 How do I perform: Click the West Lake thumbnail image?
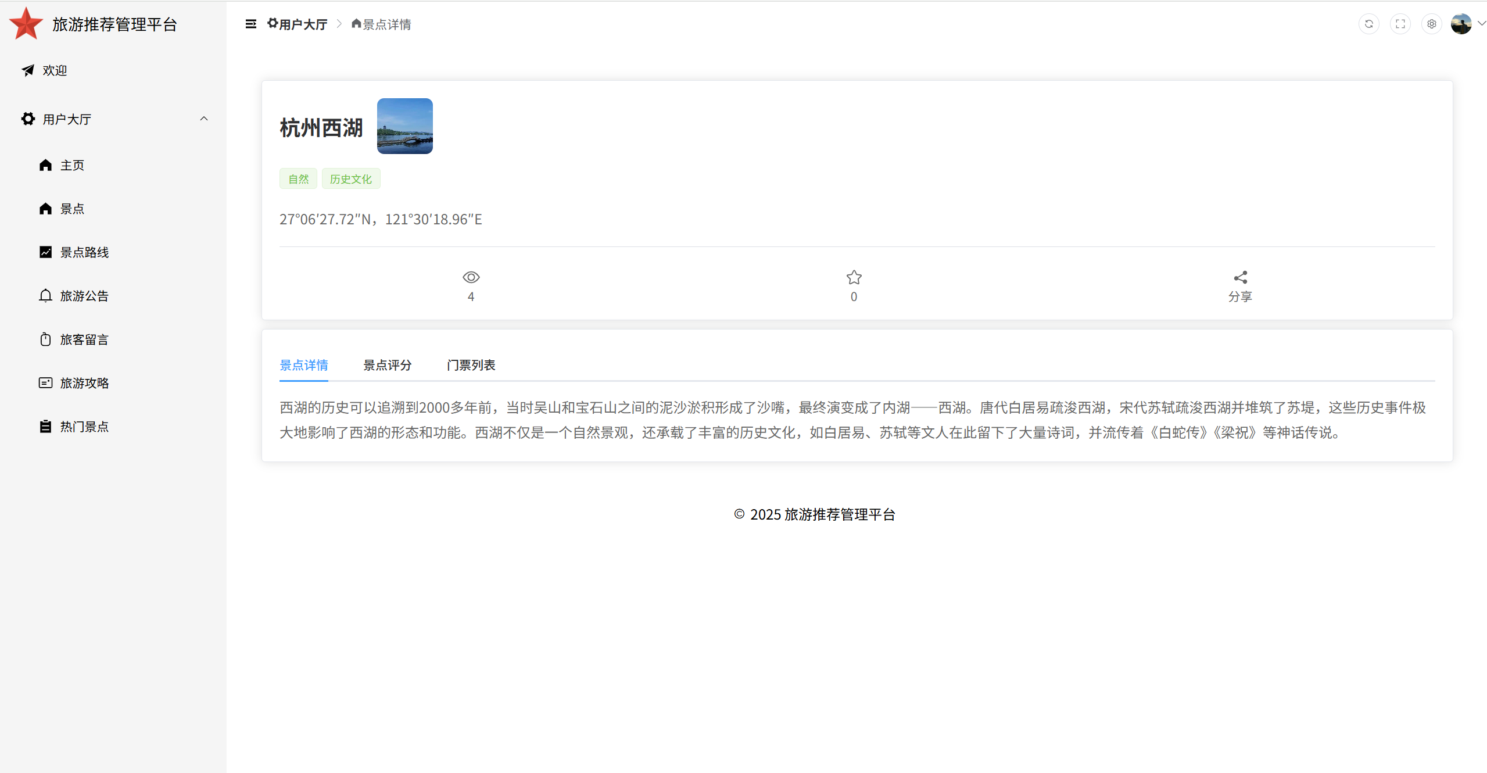pyautogui.click(x=404, y=126)
